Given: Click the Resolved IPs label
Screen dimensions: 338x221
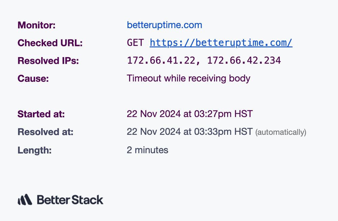Looking at the screenshot, I should 48,61.
